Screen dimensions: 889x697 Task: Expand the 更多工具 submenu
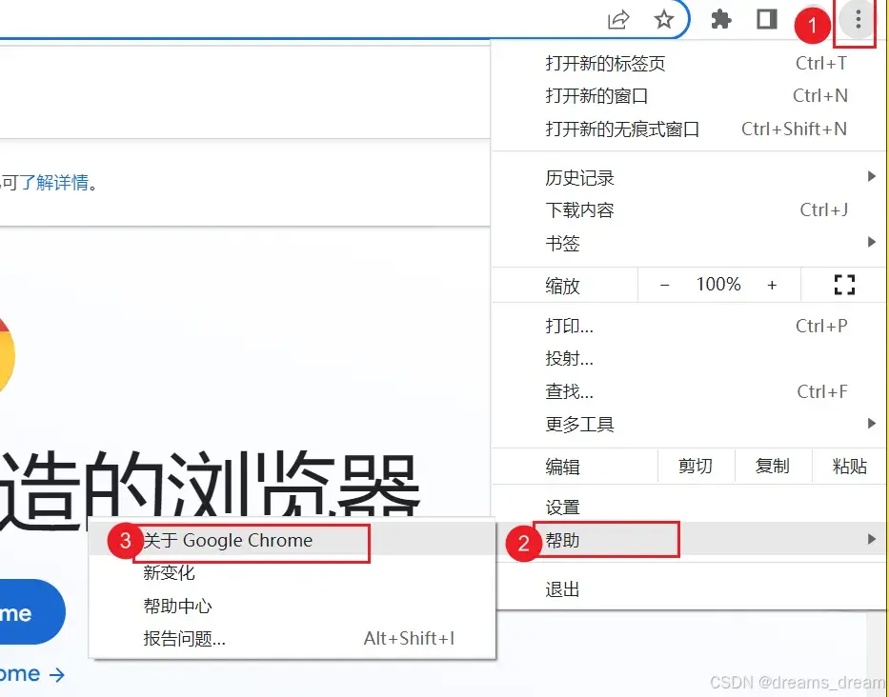tap(690, 424)
